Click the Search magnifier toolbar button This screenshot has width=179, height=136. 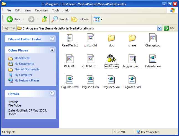(x=60, y=19)
